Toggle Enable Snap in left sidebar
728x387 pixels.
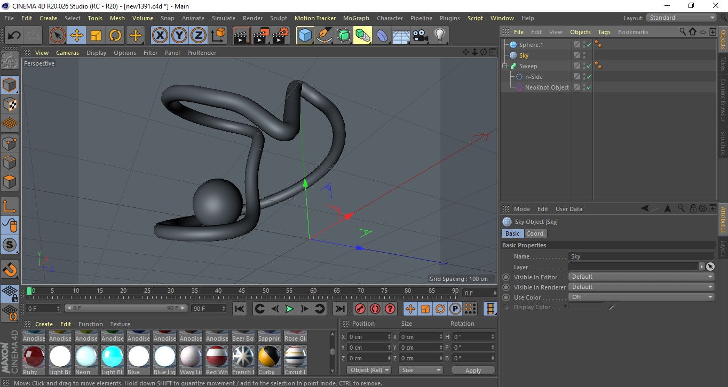point(10,269)
